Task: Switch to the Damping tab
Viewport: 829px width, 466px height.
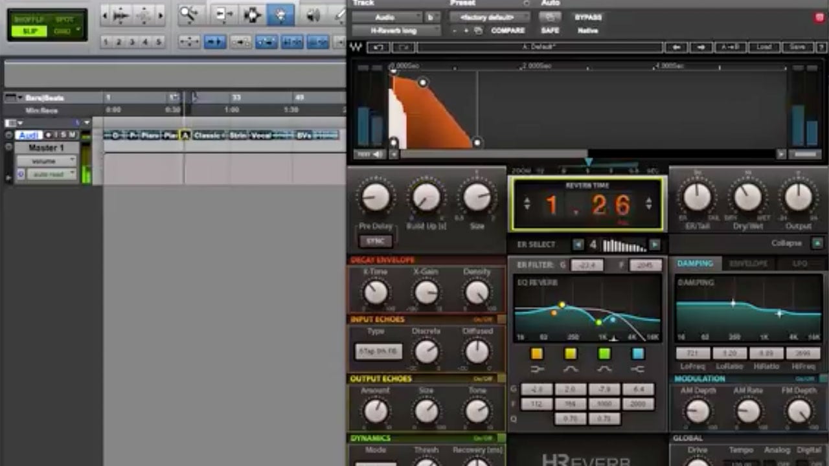Action: pos(695,263)
